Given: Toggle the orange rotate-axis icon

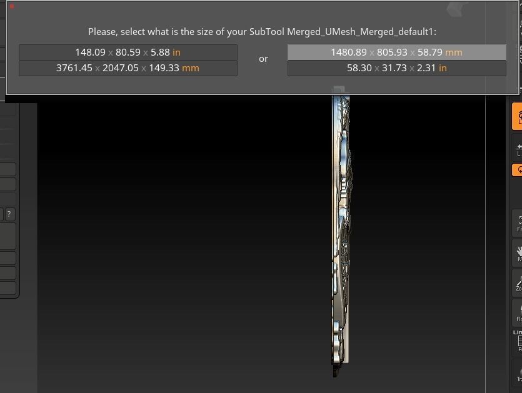Looking at the screenshot, I should 518,170.
